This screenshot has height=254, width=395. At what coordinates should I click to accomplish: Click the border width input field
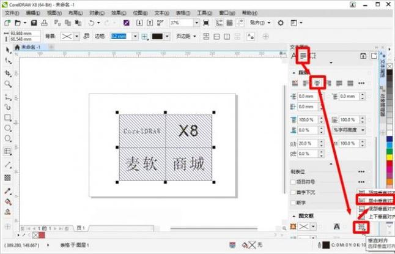pos(122,37)
